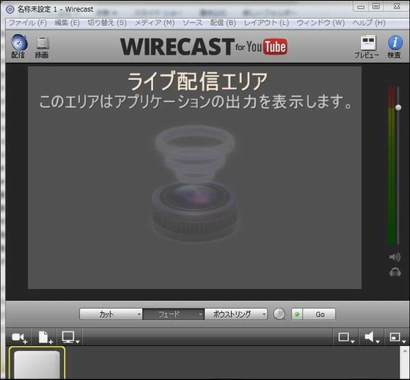This screenshot has width=410, height=380.
Task: Open the layout window dropdown icon
Action: coord(397,338)
